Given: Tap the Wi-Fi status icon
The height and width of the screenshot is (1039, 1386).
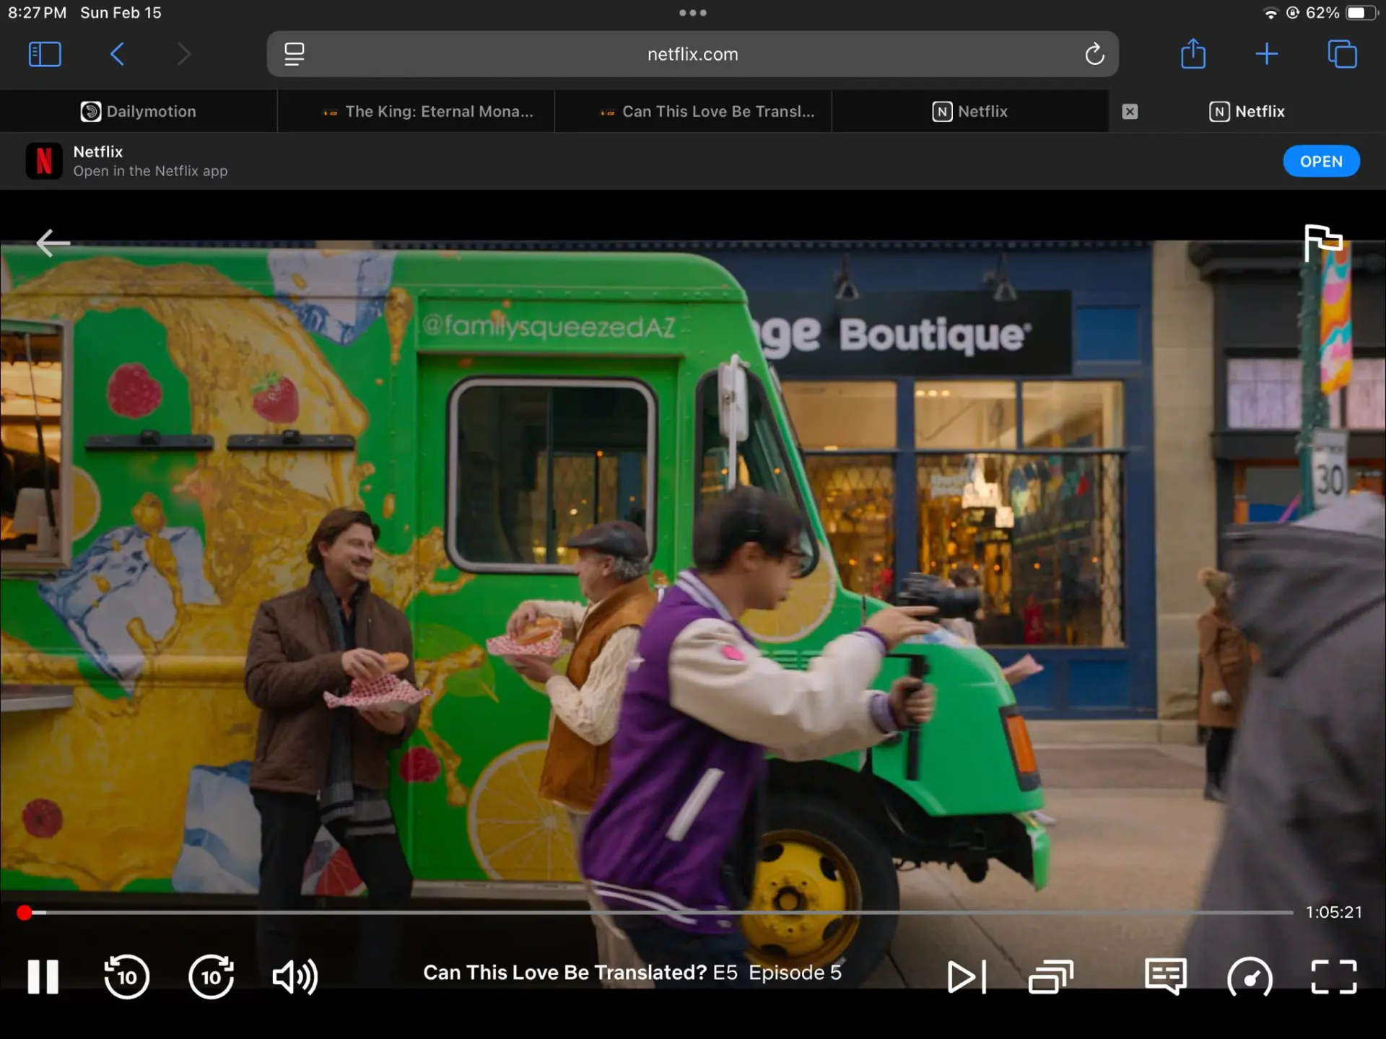Looking at the screenshot, I should pos(1270,13).
